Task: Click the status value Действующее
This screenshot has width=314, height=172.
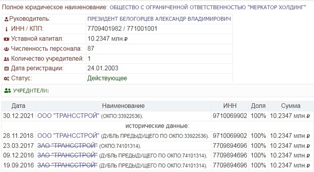Action: click(x=107, y=78)
